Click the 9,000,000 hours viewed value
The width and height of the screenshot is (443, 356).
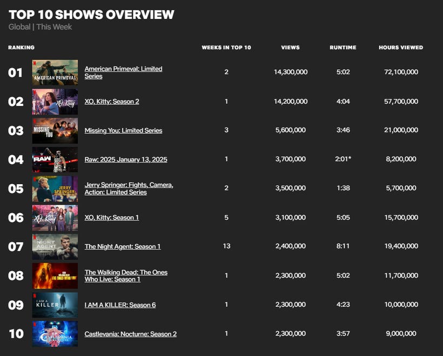click(401, 333)
